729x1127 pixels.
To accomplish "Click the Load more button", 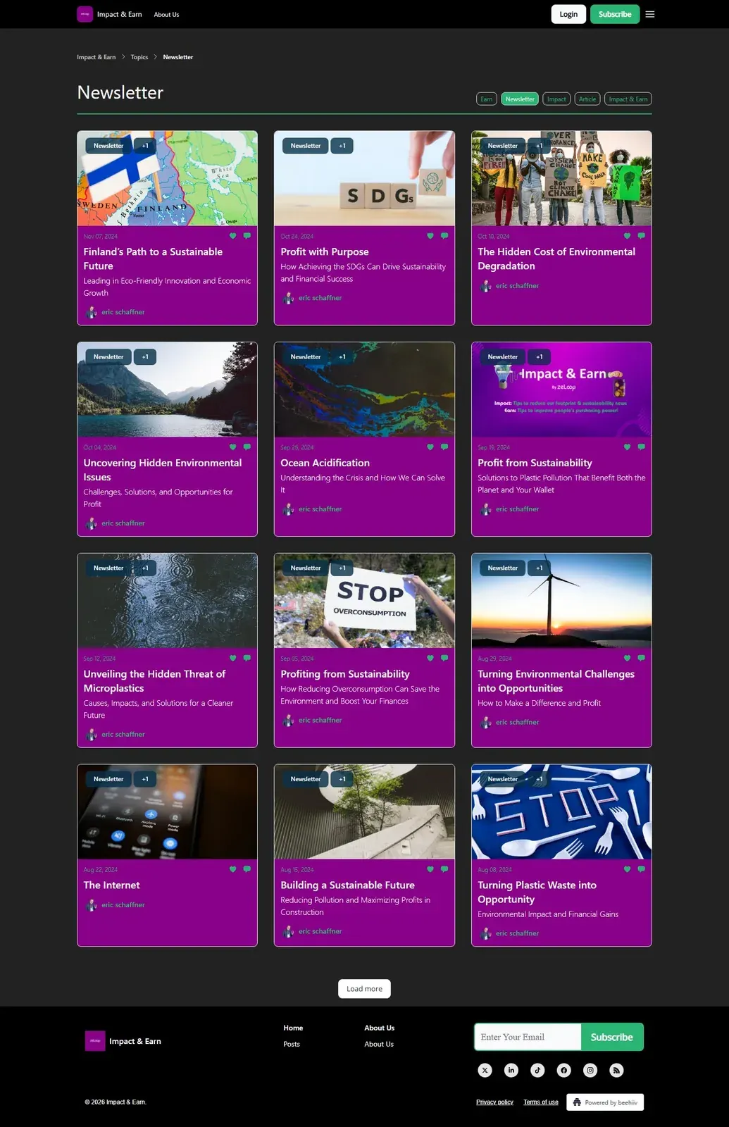I will point(364,988).
